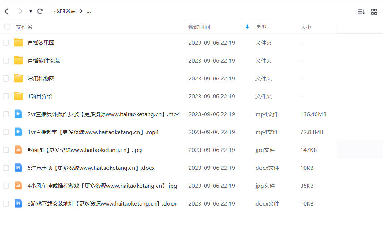
Task: Click the 4小风车挂载推荐游戏 image icon
Action: (x=18, y=186)
